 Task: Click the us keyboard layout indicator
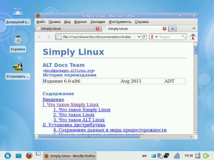coord(144,156)
